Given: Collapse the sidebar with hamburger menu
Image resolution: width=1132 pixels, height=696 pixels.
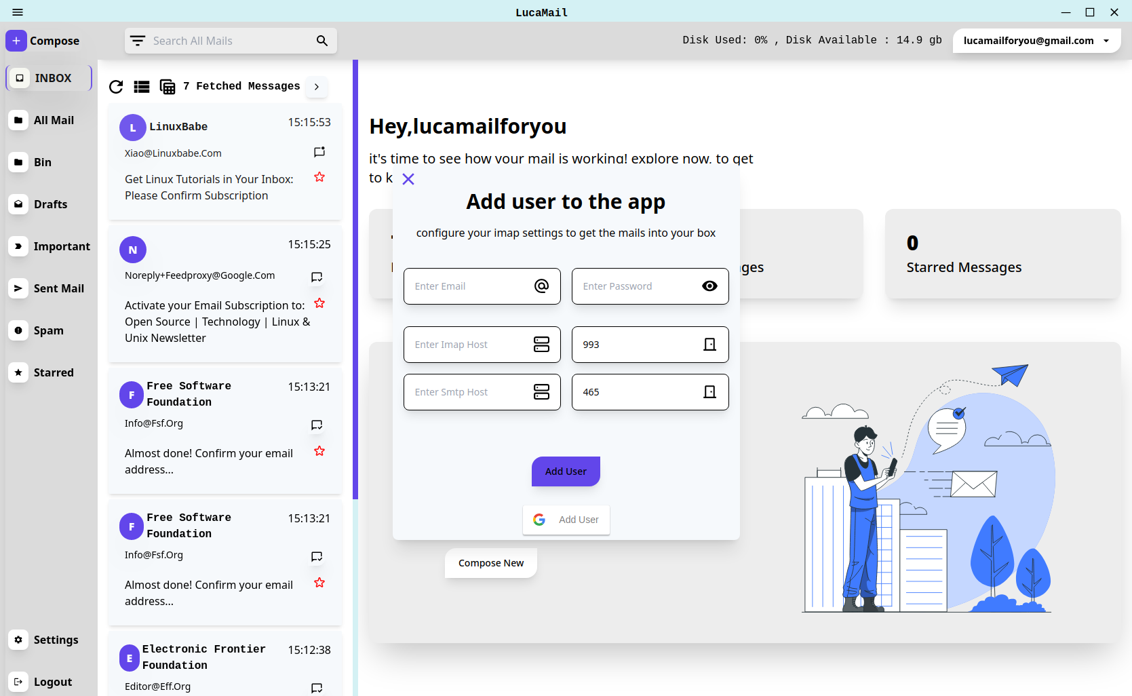Looking at the screenshot, I should (17, 12).
